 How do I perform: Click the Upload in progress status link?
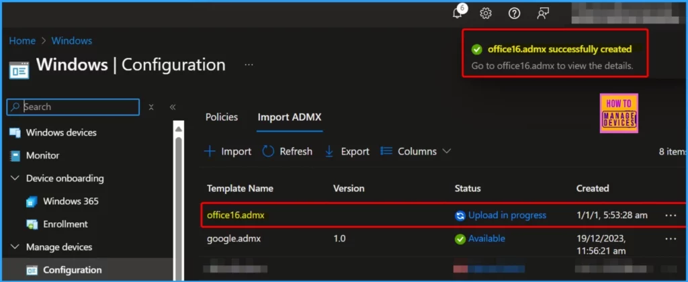[x=507, y=216]
